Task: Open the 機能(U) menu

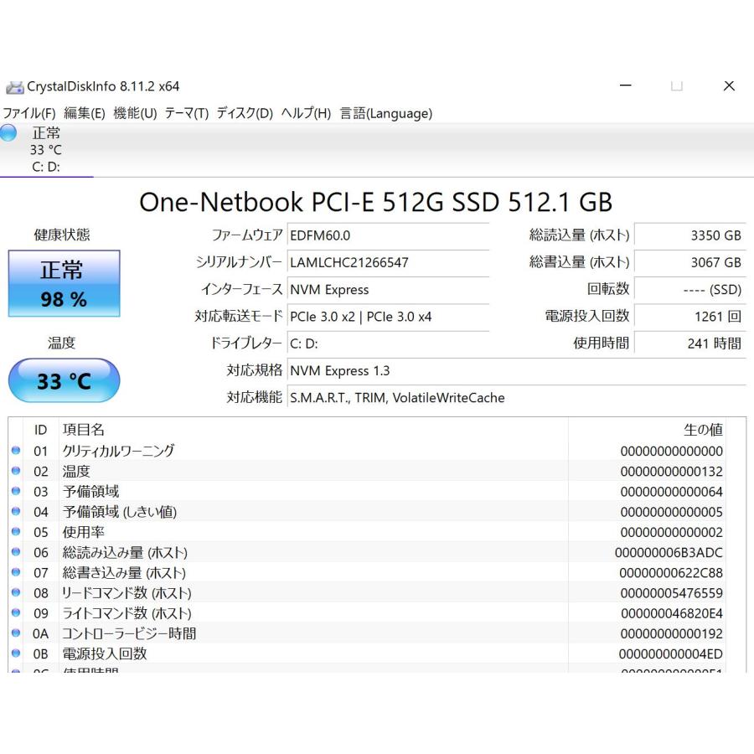Action: click(135, 113)
